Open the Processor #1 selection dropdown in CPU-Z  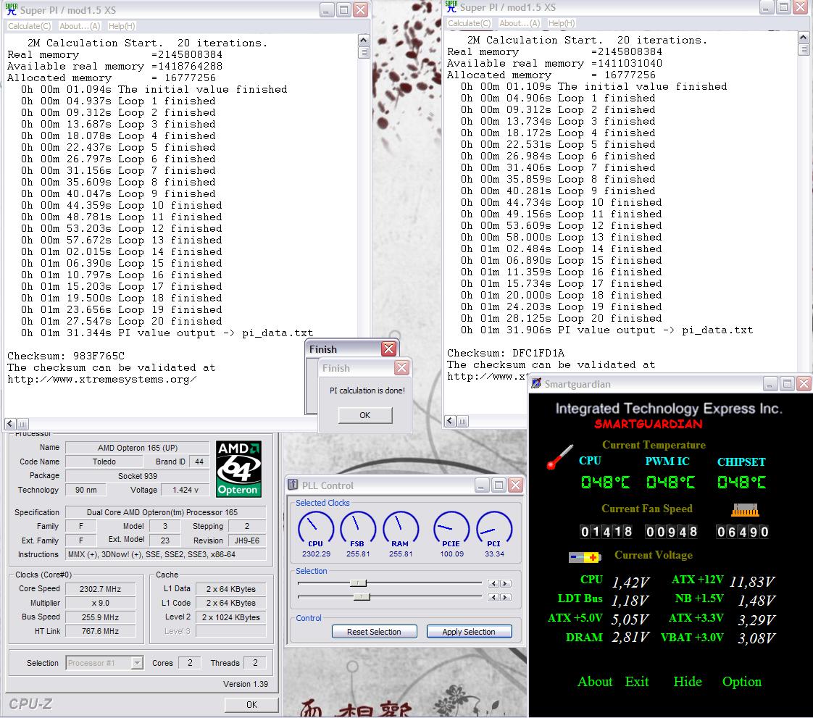coord(137,662)
